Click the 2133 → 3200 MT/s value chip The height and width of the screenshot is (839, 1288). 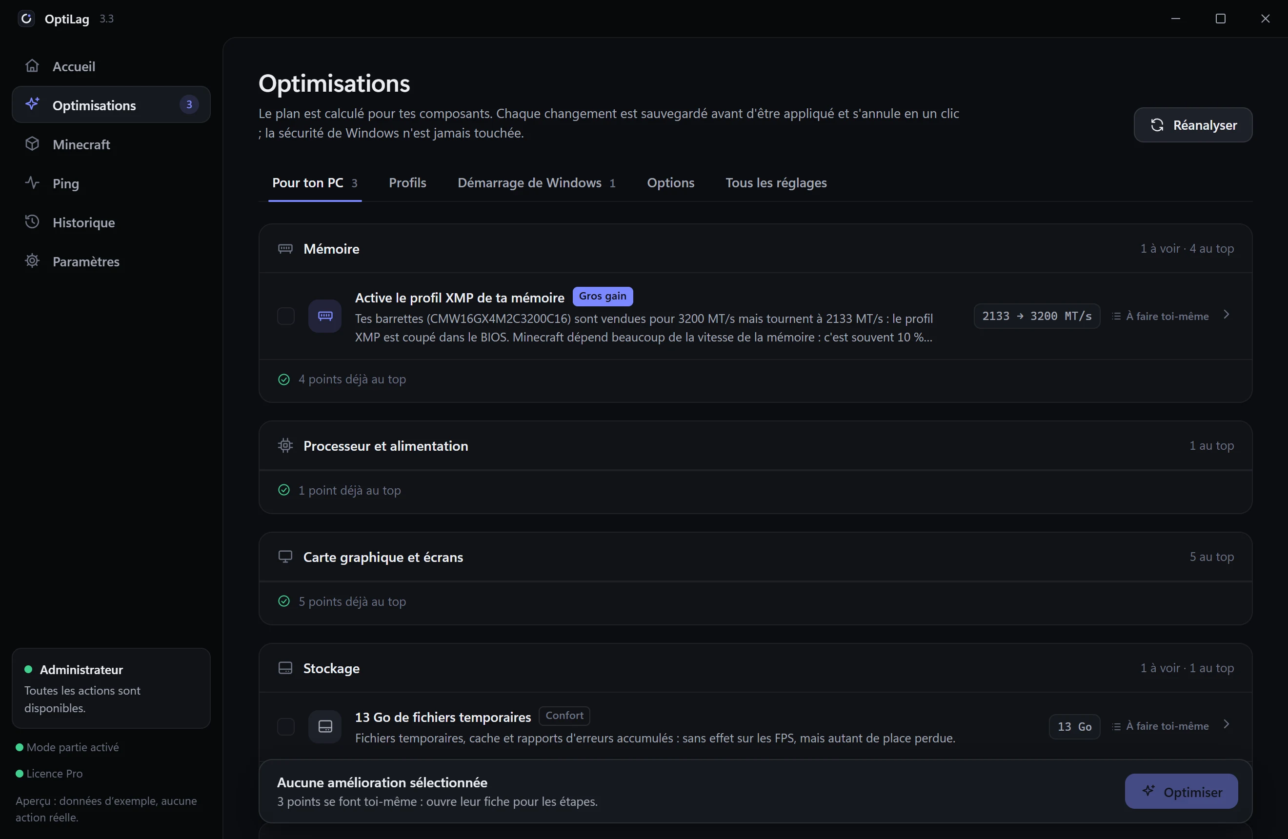(1037, 317)
